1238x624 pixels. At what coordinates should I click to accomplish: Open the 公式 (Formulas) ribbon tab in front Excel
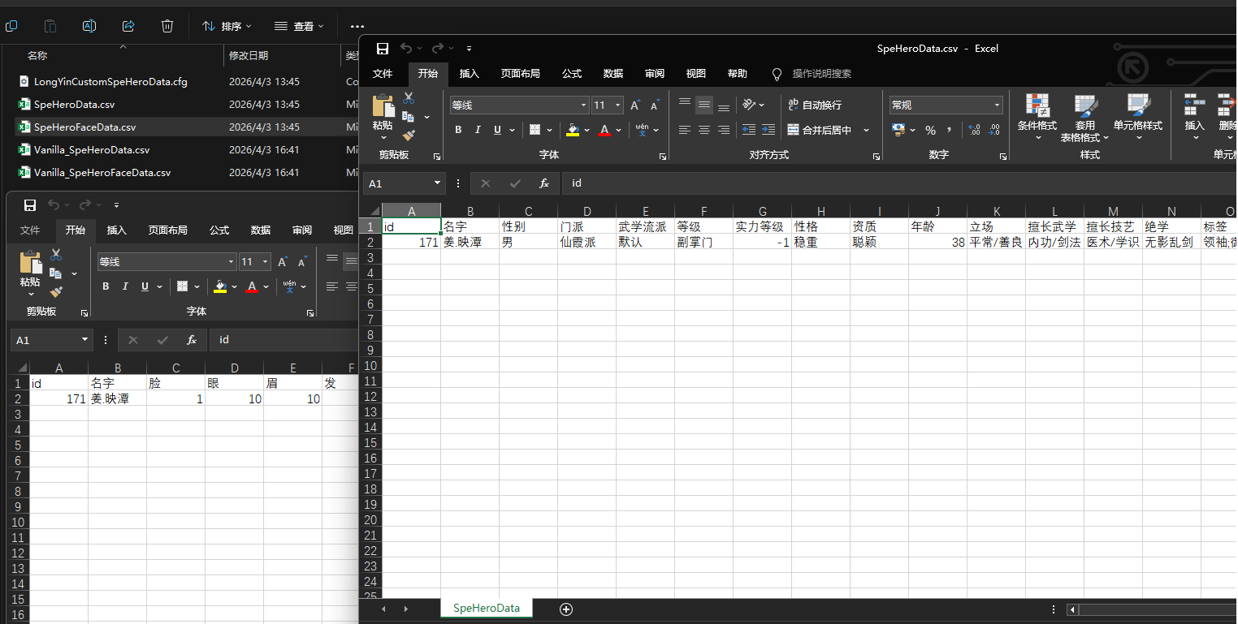tap(571, 74)
